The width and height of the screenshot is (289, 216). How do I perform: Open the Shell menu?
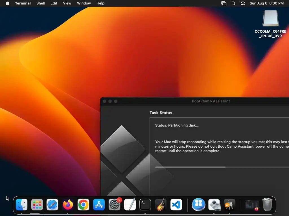click(41, 3)
